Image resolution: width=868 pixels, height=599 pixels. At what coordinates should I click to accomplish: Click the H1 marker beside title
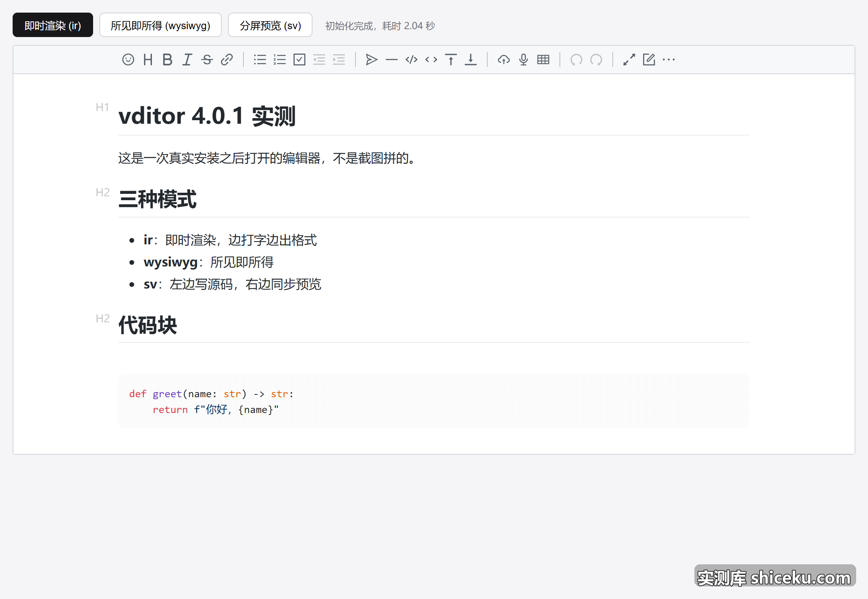pyautogui.click(x=102, y=107)
